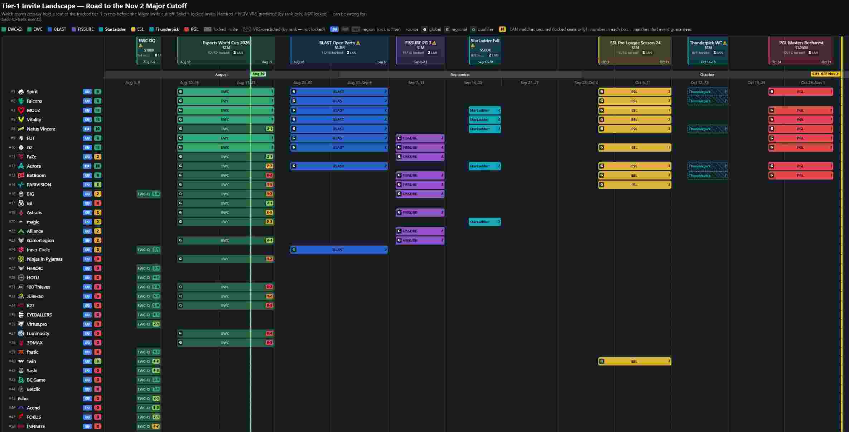
Task: Click the BC.Game team logo
Action: click(x=21, y=380)
